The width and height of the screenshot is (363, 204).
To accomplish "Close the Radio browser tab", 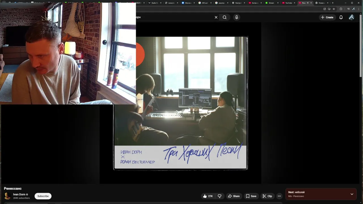I will click(161, 3).
